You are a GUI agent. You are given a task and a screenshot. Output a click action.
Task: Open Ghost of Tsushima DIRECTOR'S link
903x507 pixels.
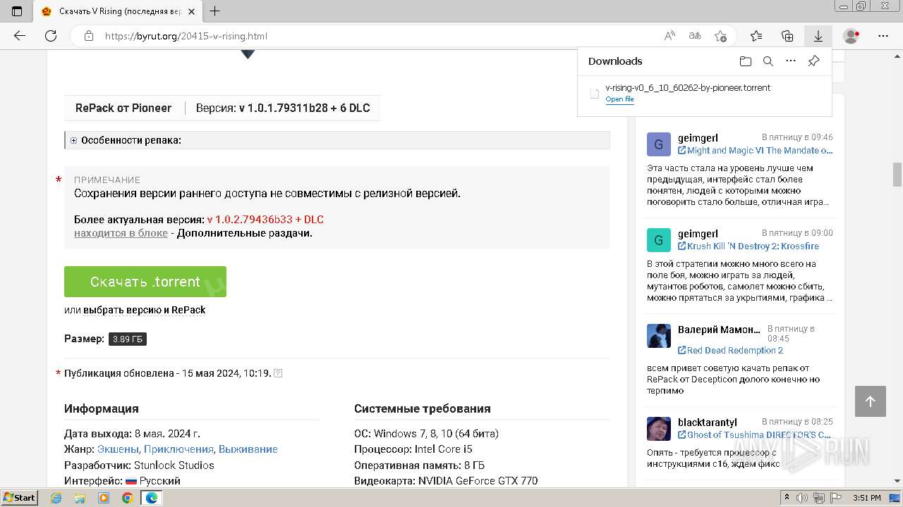click(x=754, y=434)
